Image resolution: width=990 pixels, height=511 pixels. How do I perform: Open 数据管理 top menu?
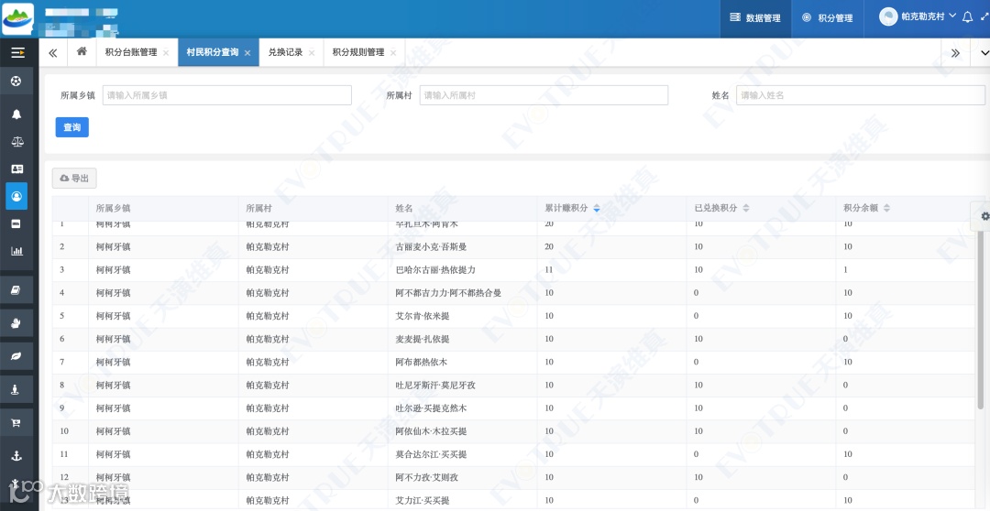(755, 18)
